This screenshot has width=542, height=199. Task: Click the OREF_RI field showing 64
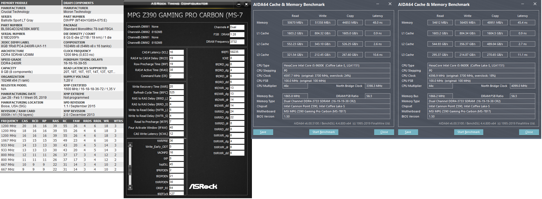pos(176,188)
